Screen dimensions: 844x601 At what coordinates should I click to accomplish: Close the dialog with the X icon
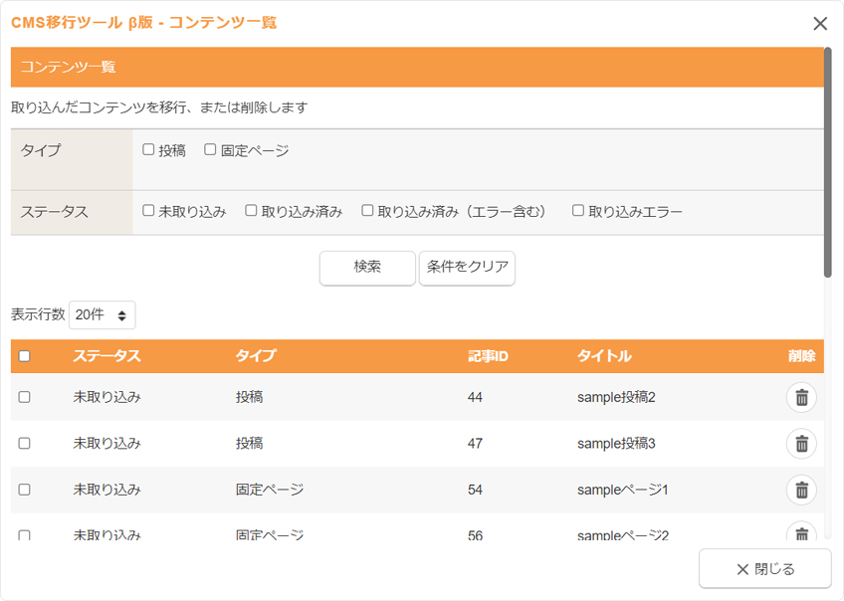(820, 24)
